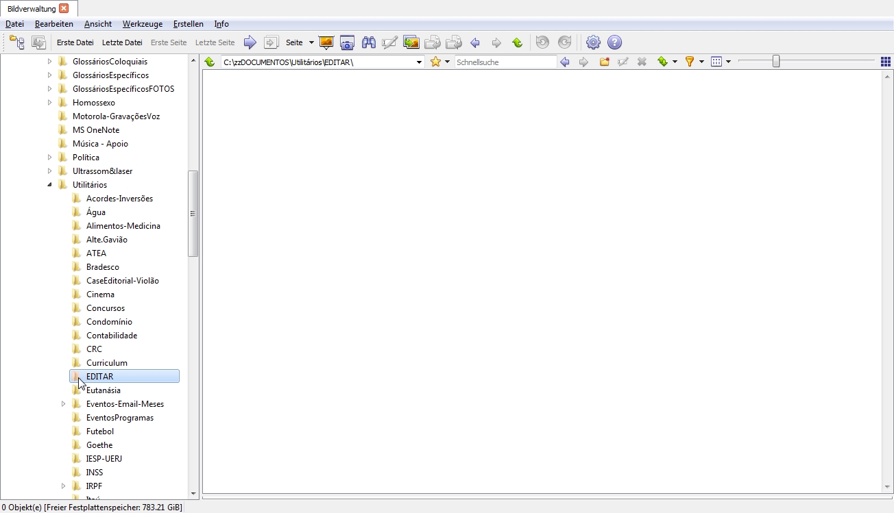The height and width of the screenshot is (513, 894).
Task: Expand the Eventos-Email-Meses folder
Action: [x=63, y=404]
